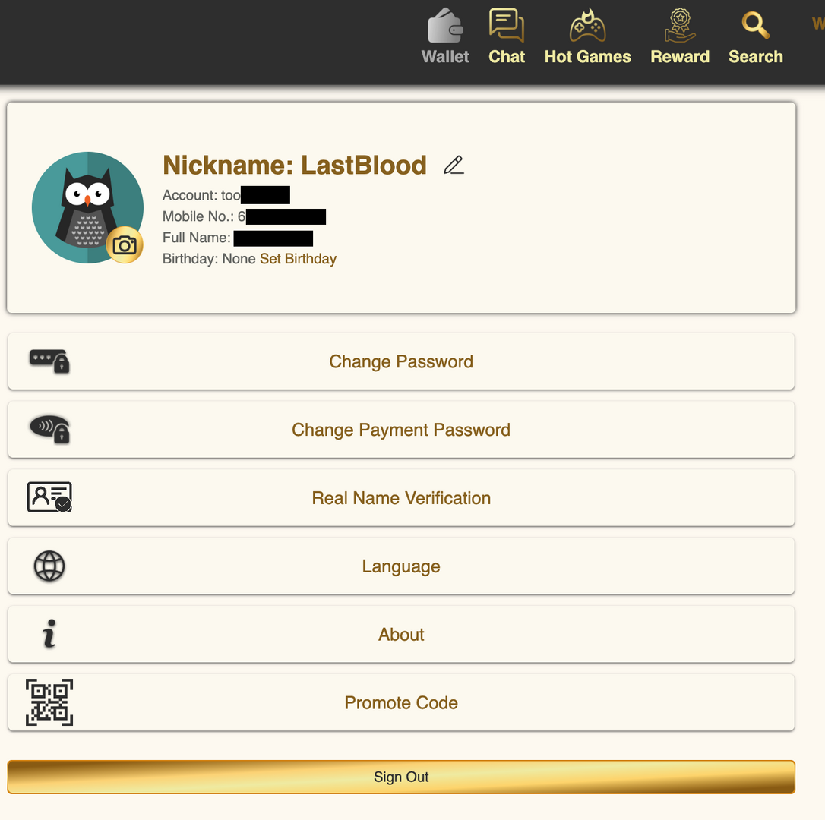
Task: Open the Hot Games controller icon
Action: tap(587, 26)
